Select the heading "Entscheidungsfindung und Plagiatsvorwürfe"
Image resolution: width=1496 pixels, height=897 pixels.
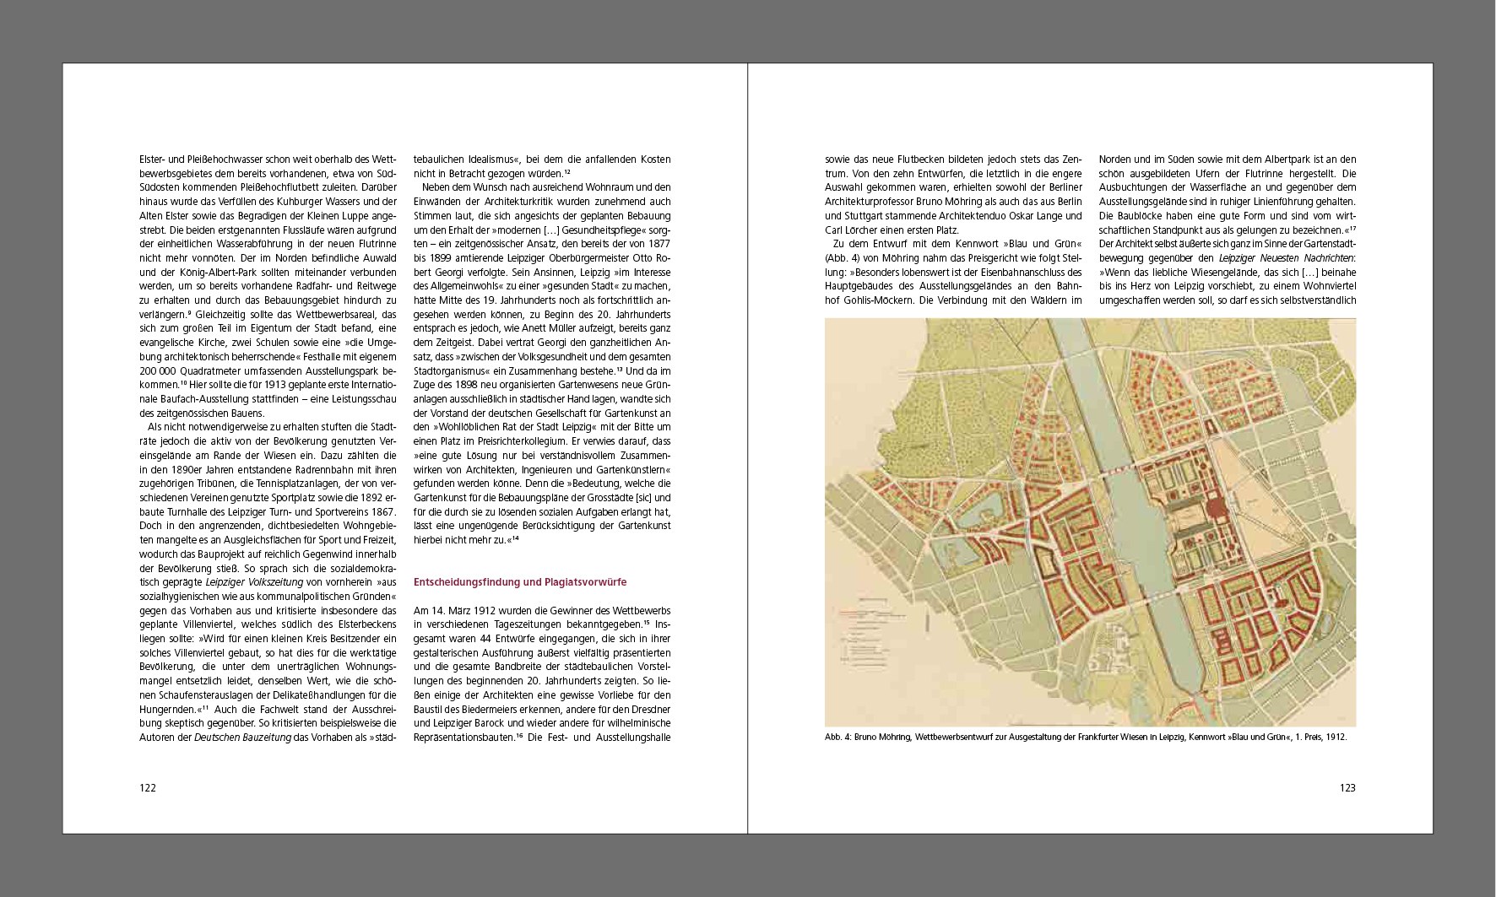(519, 582)
